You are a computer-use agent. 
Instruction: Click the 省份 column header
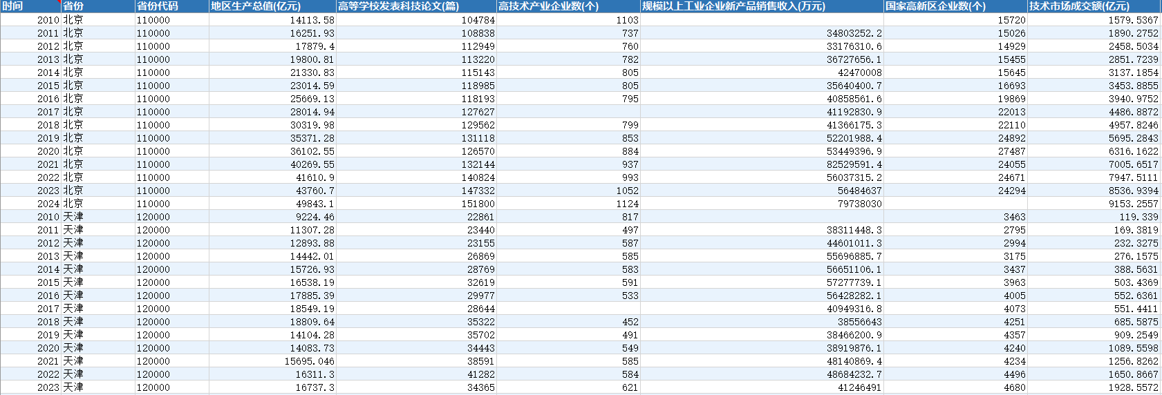point(98,6)
